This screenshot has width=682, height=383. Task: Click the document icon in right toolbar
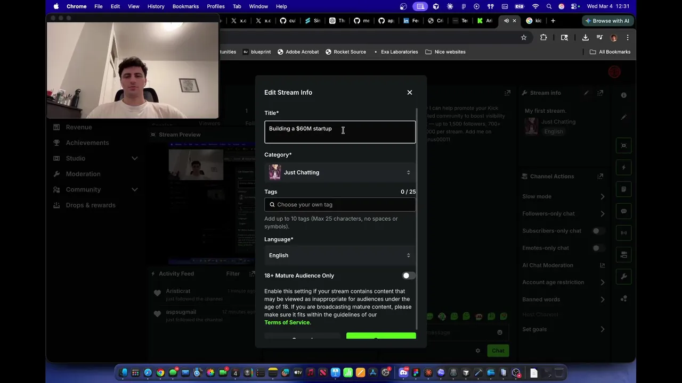[624, 189]
